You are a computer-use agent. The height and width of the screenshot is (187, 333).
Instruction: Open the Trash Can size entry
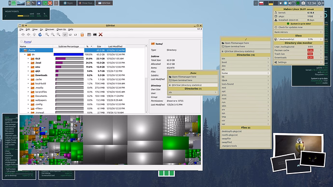[x=298, y=54]
